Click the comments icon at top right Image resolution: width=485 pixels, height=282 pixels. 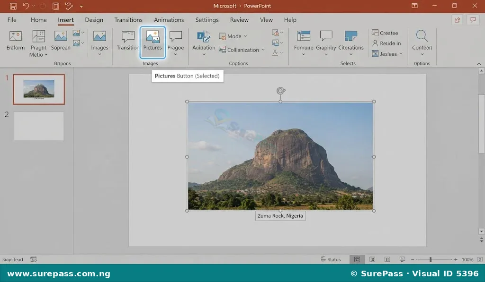click(473, 20)
